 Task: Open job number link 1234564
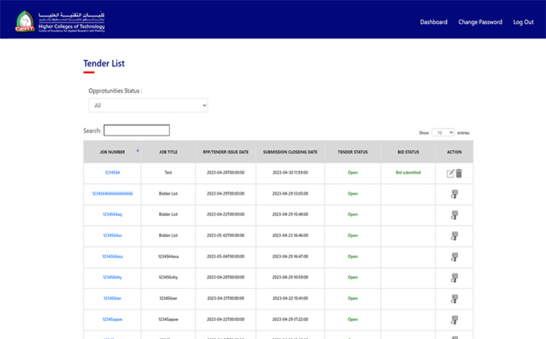click(112, 173)
